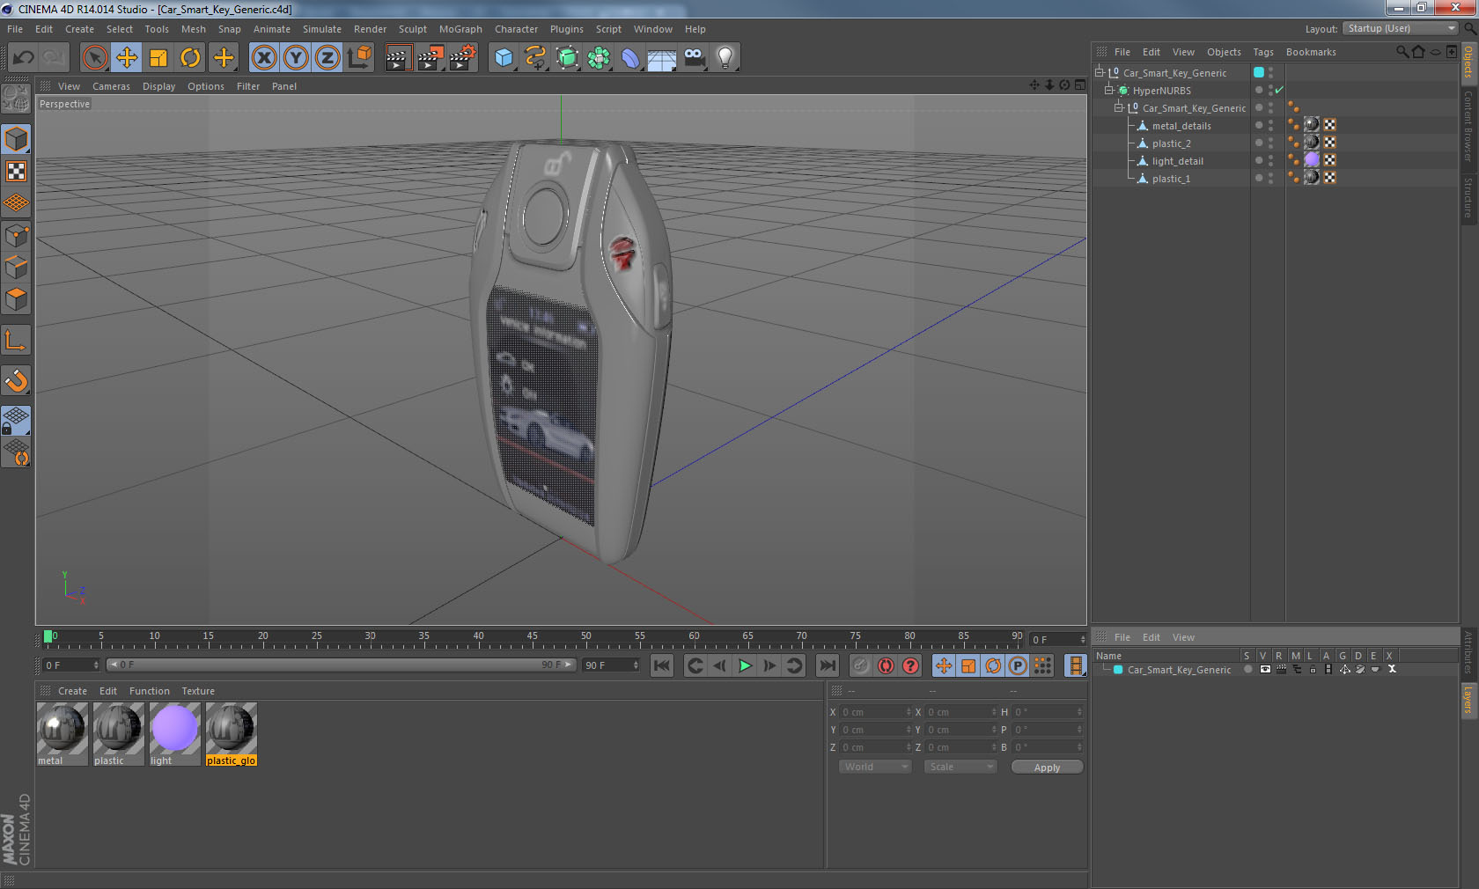
Task: Open the Content Browser side tab
Action: (x=1468, y=125)
